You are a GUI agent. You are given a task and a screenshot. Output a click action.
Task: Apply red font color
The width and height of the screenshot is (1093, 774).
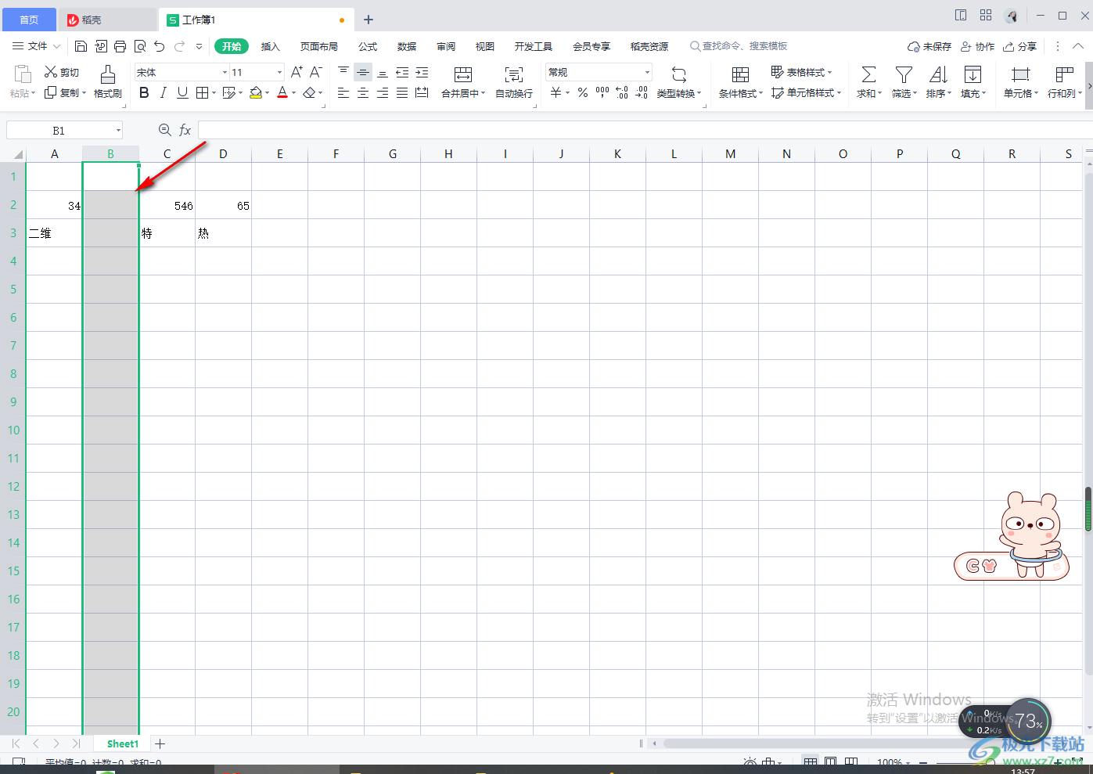coord(282,92)
